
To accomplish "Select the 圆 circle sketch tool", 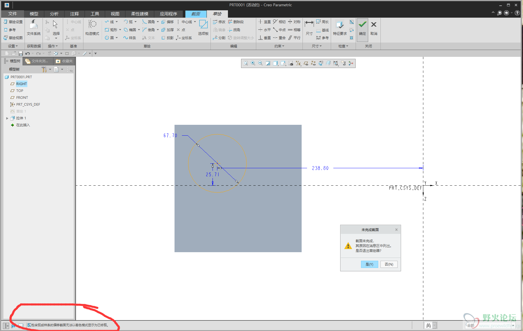I will pyautogui.click(x=109, y=38).
